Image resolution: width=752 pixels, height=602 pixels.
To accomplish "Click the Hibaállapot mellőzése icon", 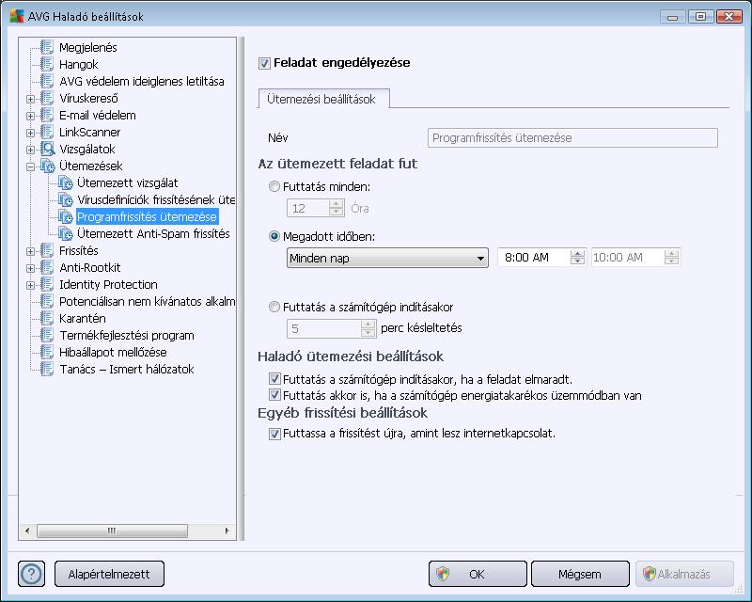I will [x=47, y=352].
